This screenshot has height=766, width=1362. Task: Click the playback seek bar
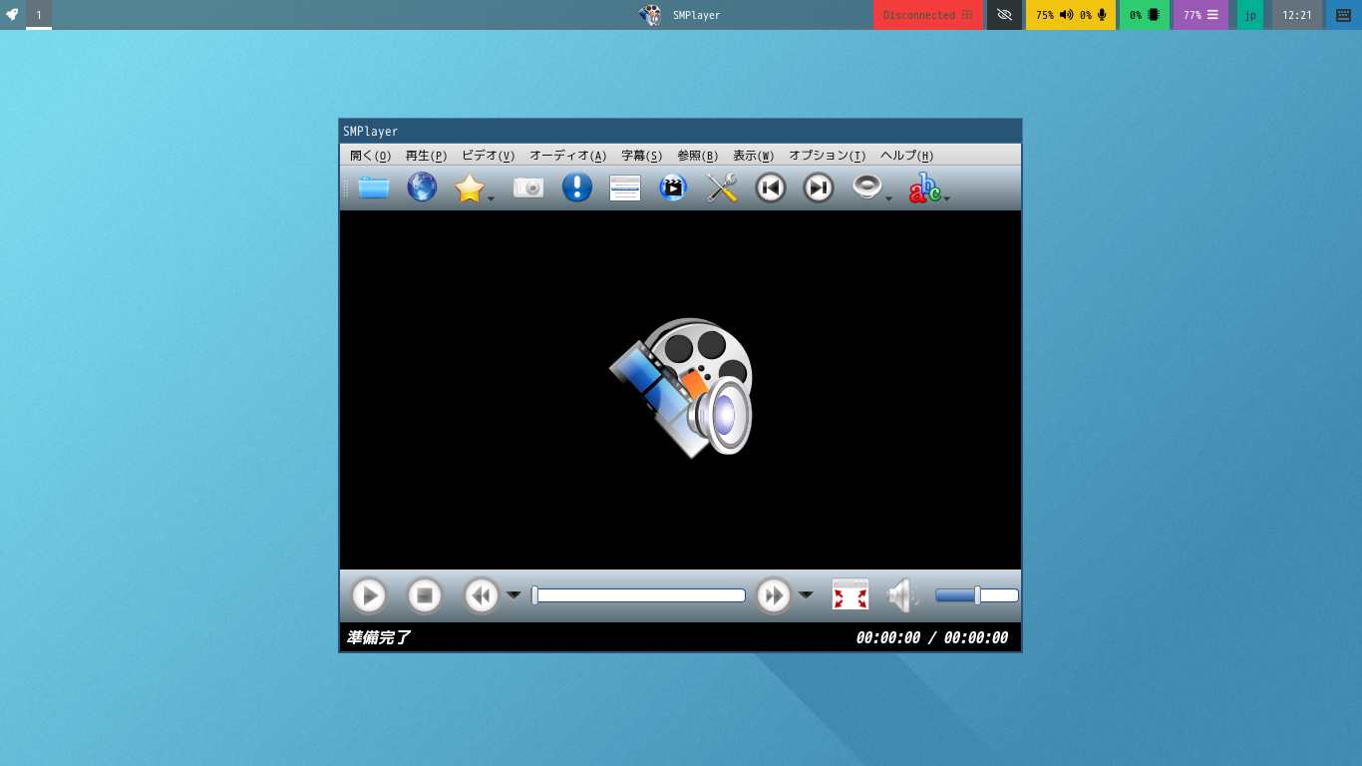[638, 595]
